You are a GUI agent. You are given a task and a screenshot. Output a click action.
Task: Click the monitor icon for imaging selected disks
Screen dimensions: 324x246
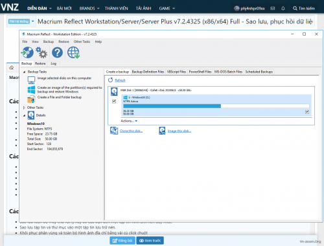[x=31, y=80]
